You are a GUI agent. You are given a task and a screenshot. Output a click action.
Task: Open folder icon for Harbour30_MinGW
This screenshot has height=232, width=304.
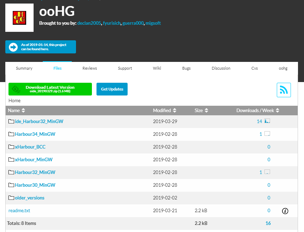coord(11,185)
